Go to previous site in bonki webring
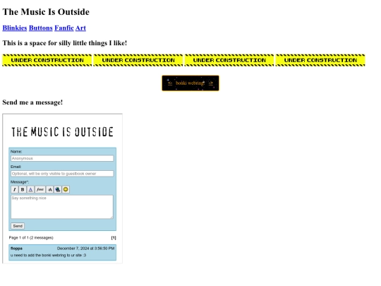 pyautogui.click(x=170, y=83)
